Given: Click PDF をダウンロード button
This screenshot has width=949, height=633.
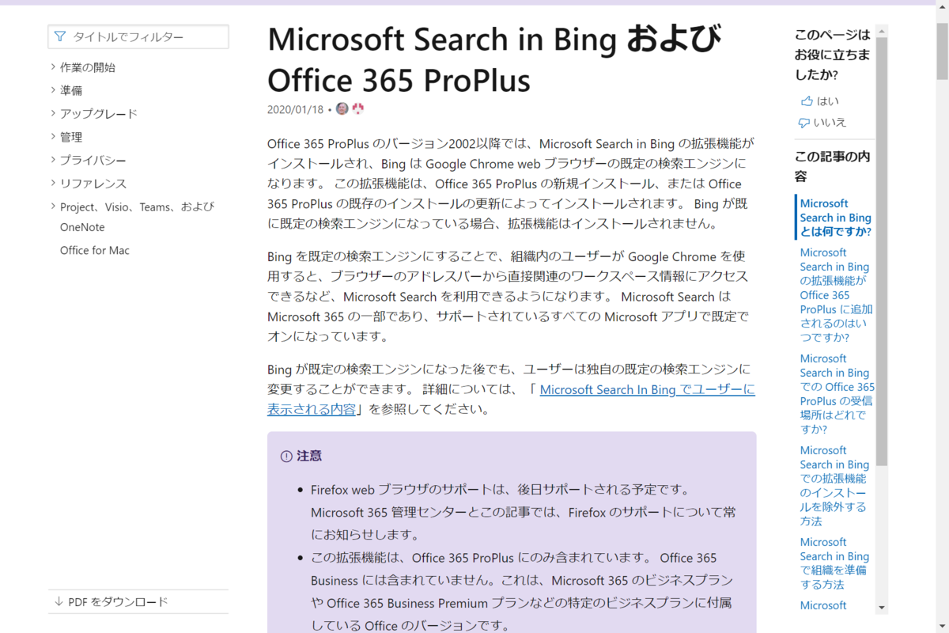Looking at the screenshot, I should tap(138, 601).
